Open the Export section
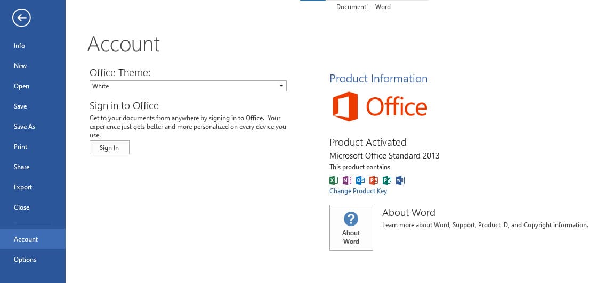605x283 pixels. 23,187
